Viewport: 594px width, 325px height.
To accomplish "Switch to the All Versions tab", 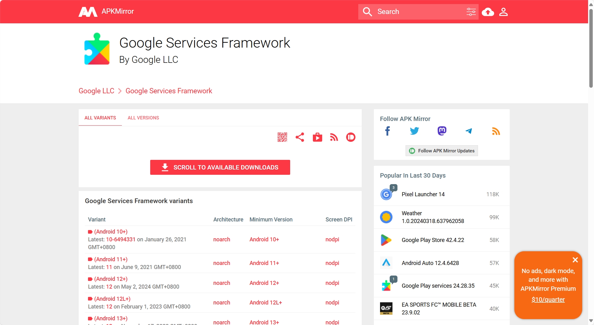I will pos(143,118).
